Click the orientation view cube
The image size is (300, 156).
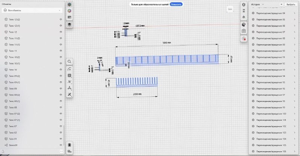point(230,9)
